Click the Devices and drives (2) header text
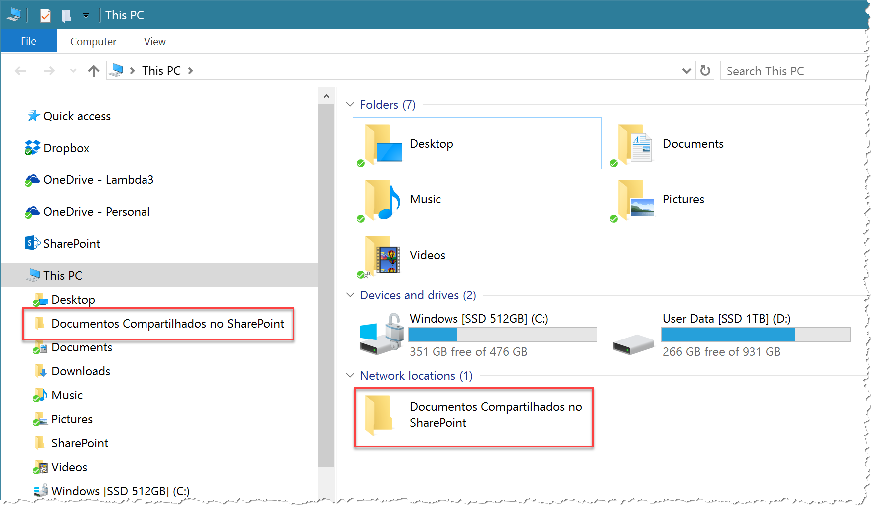874x508 pixels. [418, 295]
